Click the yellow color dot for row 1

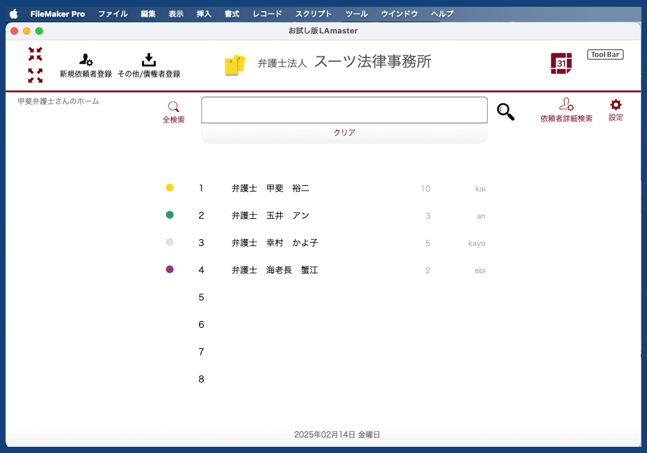coord(170,188)
